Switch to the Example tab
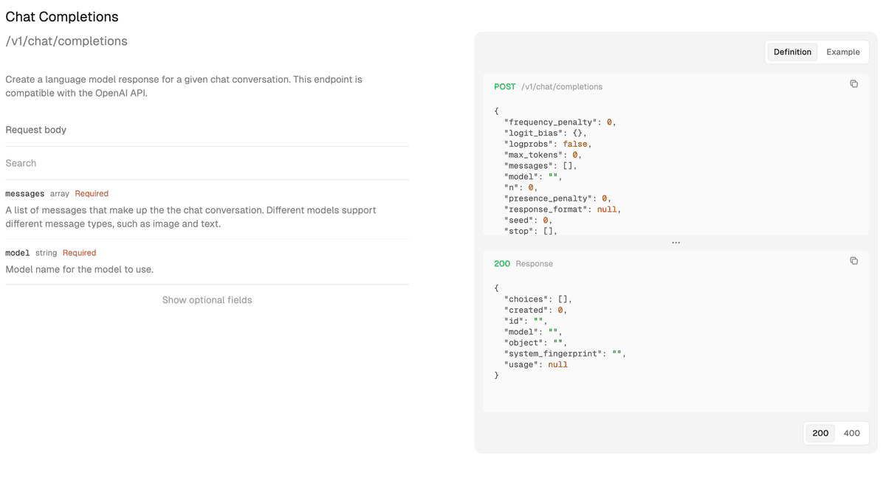Screen dimensions: 886x486 point(843,52)
